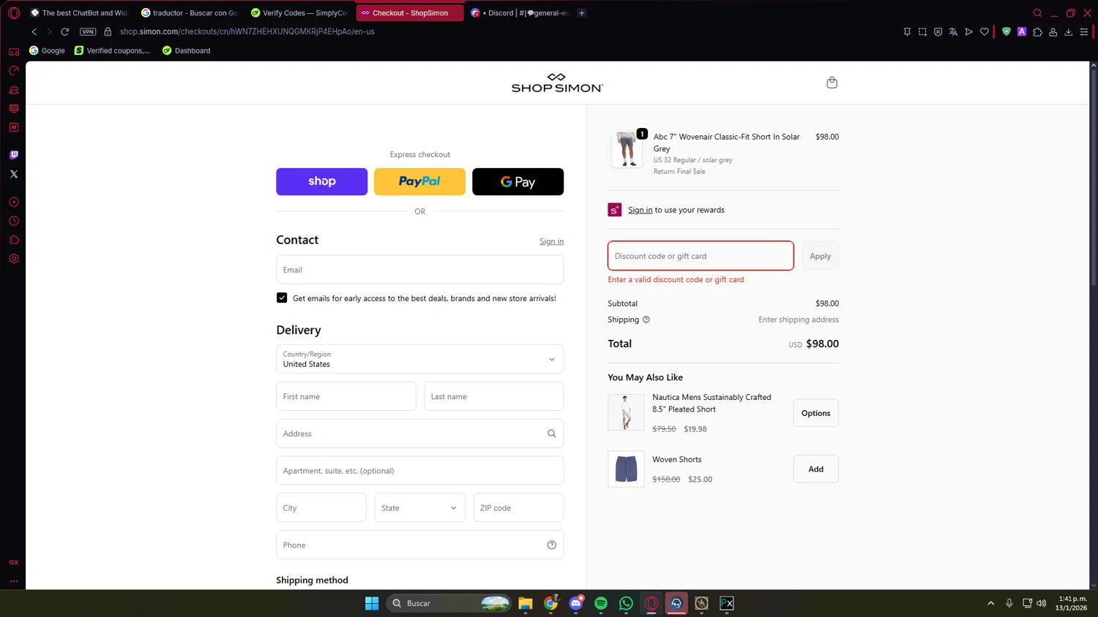This screenshot has width=1098, height=617.
Task: Click the address bar URL
Action: click(247, 31)
